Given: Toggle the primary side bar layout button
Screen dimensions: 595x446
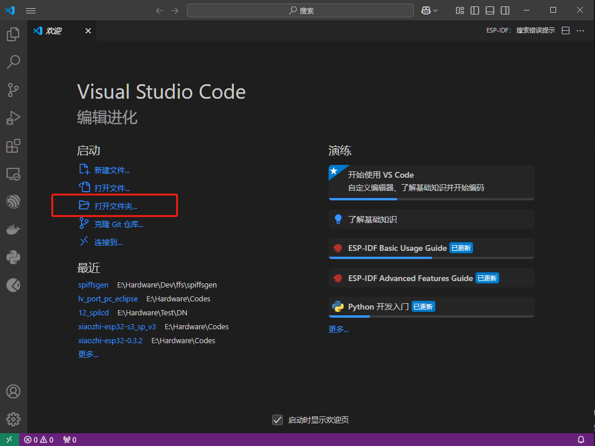Looking at the screenshot, I should [x=475, y=10].
